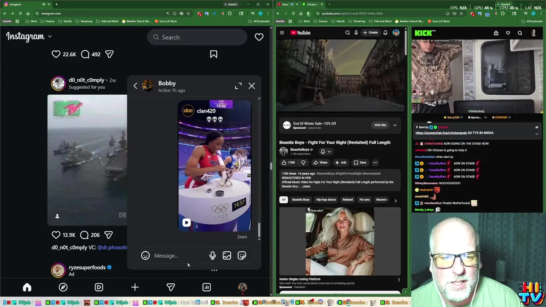Open Instagram dashboard chart tab

click(206, 287)
